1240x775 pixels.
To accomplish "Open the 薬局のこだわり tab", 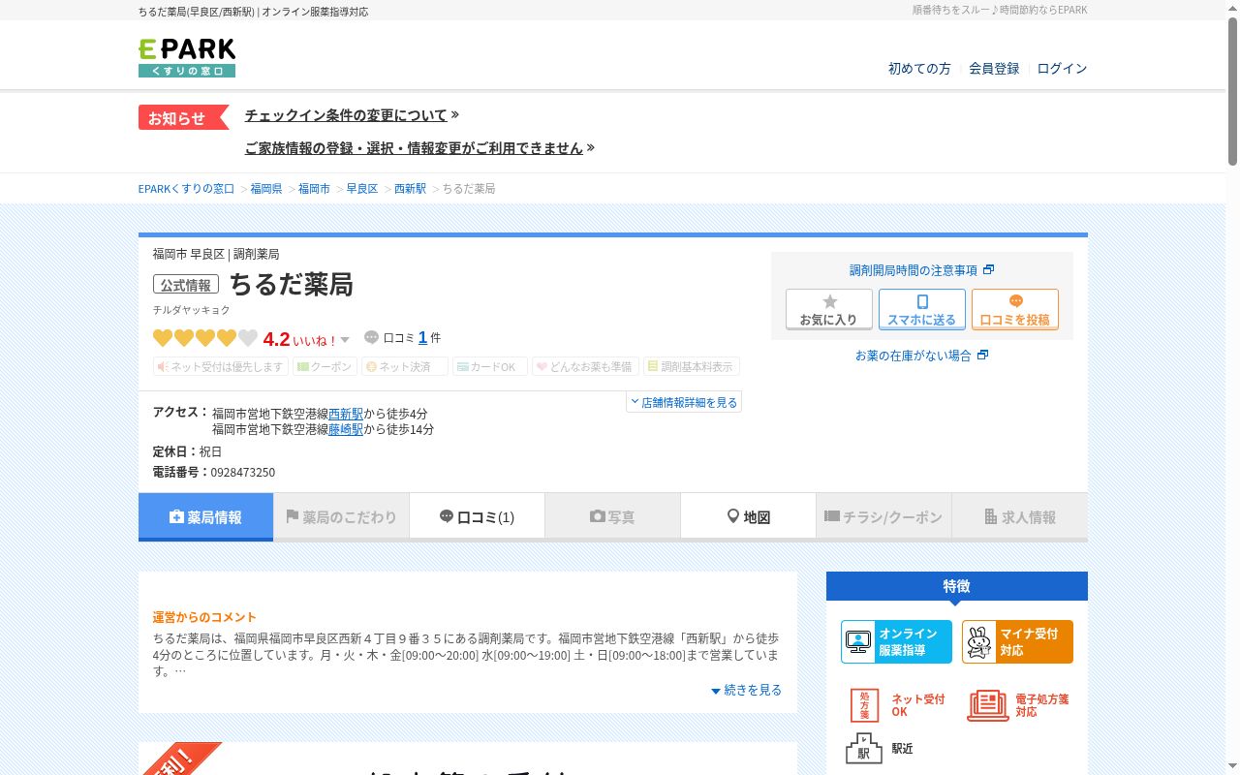I will [341, 516].
